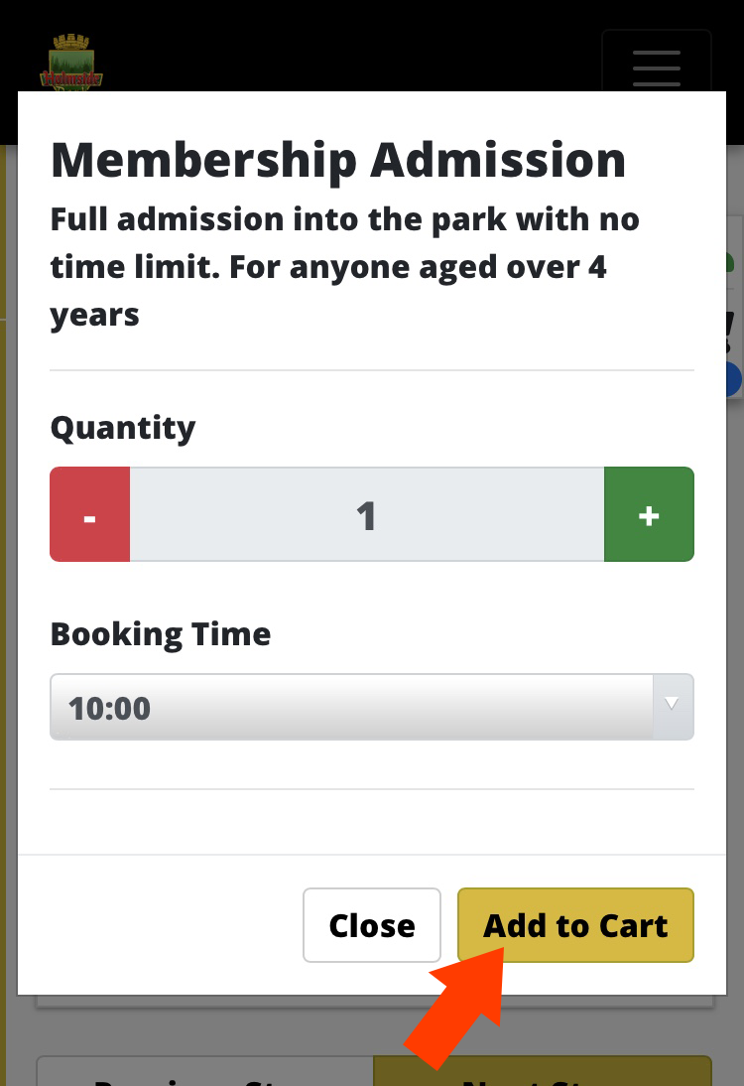Open the Booking Time 10:00 select box

click(x=372, y=707)
